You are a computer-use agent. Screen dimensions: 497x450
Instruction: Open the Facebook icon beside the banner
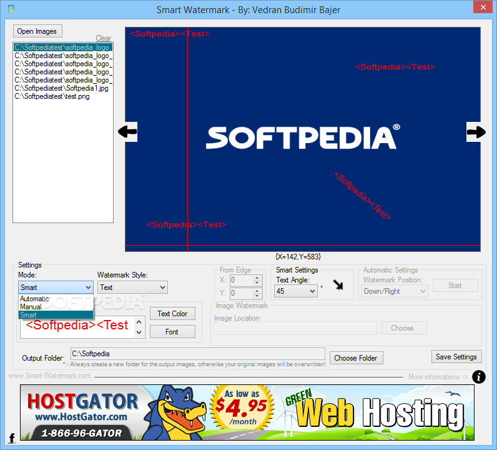(x=12, y=438)
